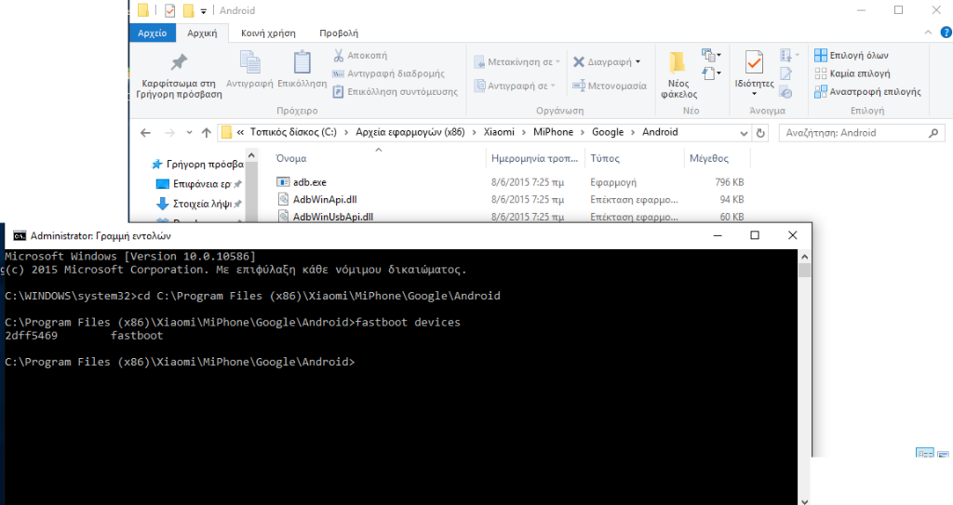Click the Καρφίτσωμα στη Γρήγορη πρόσβαση pin icon

coord(179,62)
